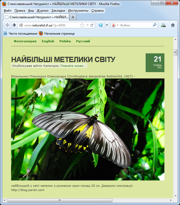
Task: Open a new tab with the plus button
Action: [x=73, y=17]
